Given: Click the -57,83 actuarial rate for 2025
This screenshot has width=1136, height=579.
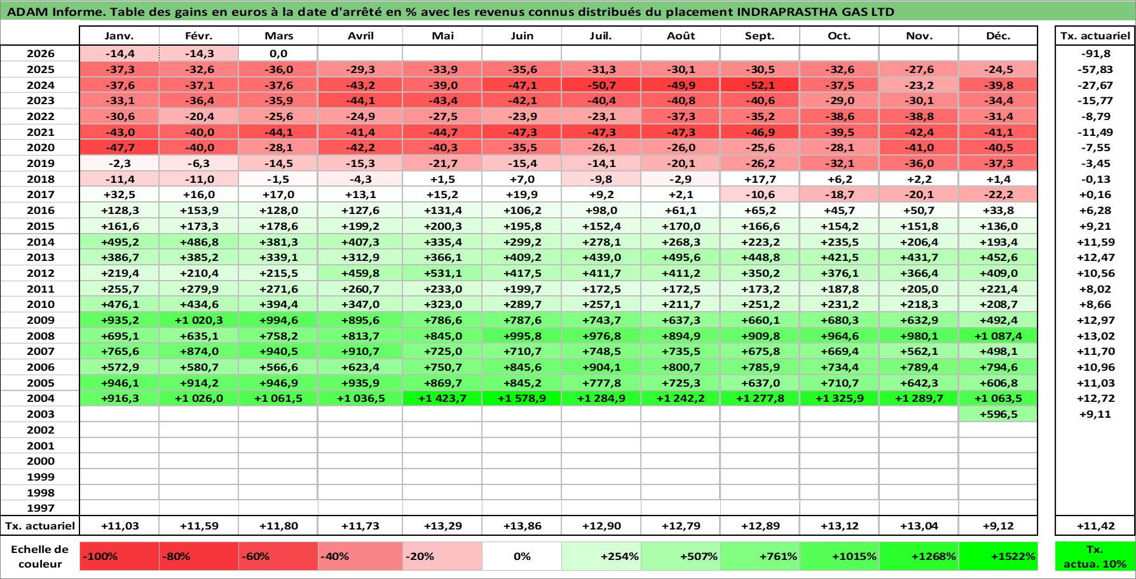Looking at the screenshot, I should point(1095,69).
